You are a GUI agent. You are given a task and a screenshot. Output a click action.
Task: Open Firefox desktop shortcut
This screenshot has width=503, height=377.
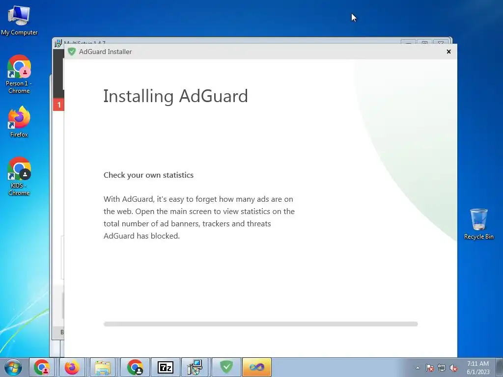coord(19,122)
